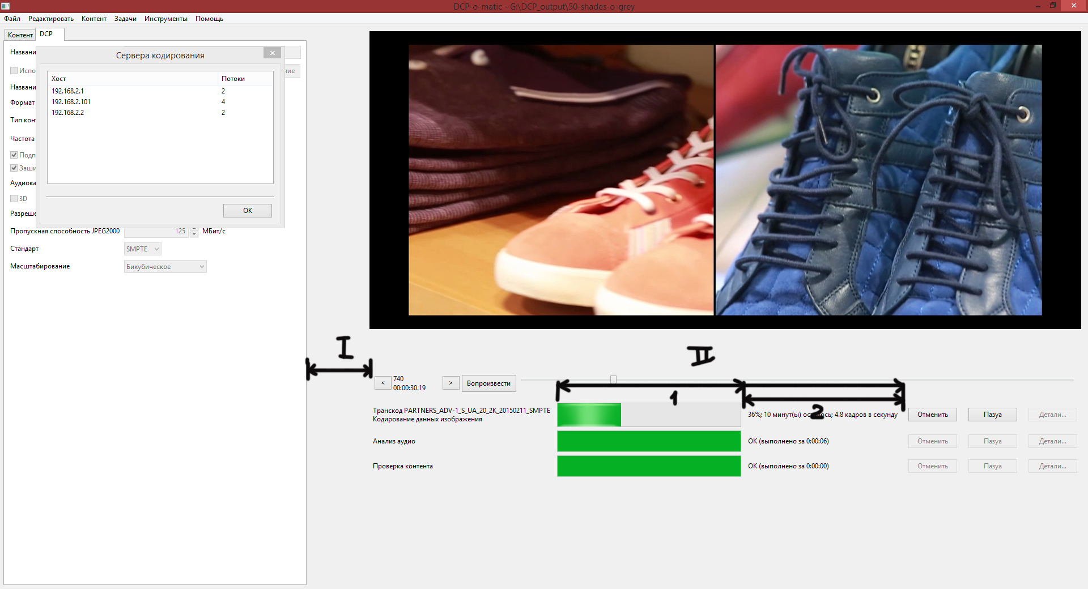The height and width of the screenshot is (589, 1088).
Task: Expand the Масштабирование Бикубическое dropdown
Action: 165,267
